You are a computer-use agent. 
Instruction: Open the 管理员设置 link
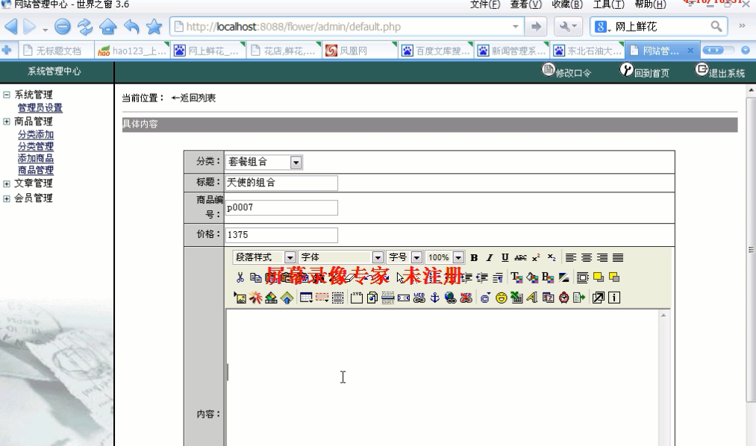coord(40,108)
